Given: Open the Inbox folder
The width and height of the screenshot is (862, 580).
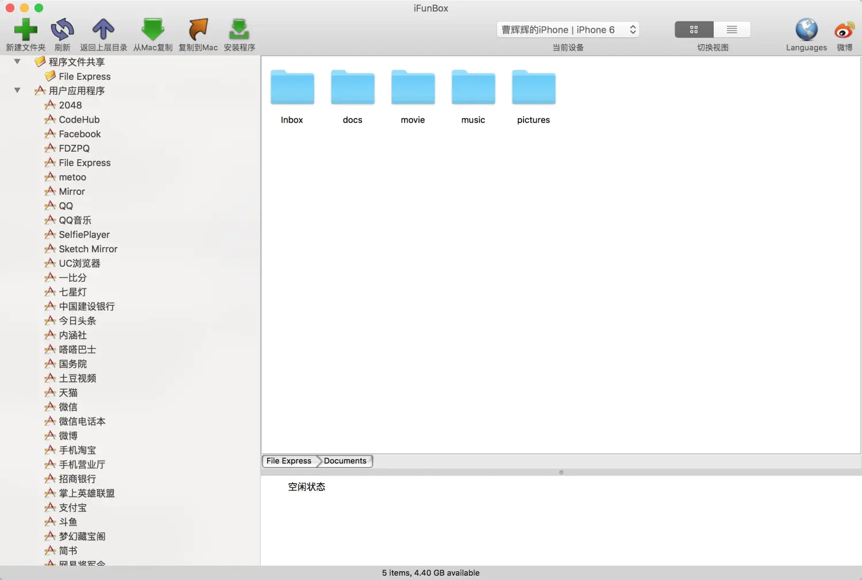Looking at the screenshot, I should pyautogui.click(x=292, y=97).
